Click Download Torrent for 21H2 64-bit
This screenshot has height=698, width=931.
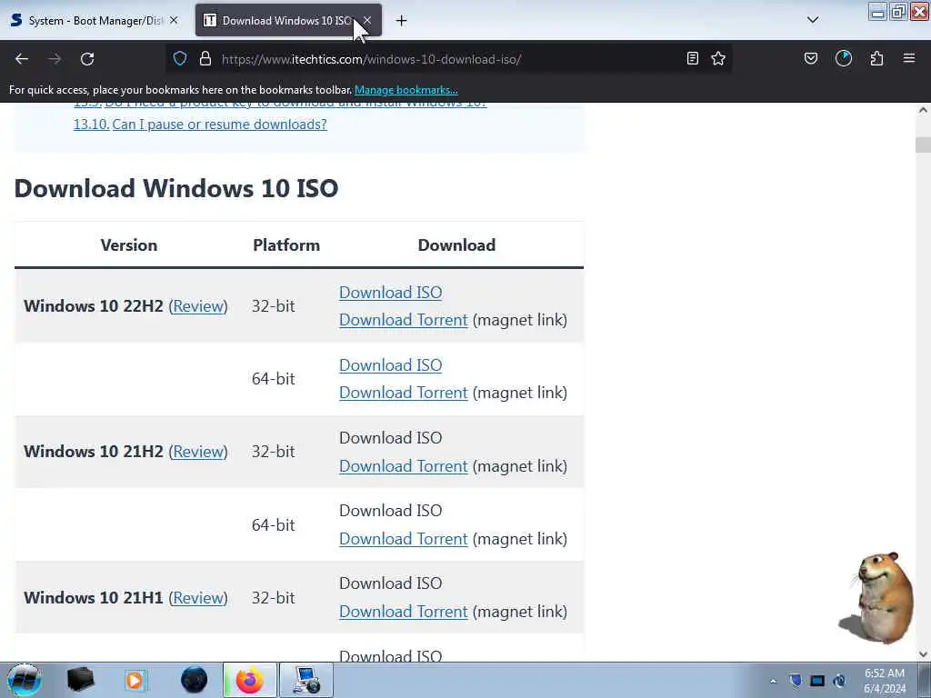[403, 539]
